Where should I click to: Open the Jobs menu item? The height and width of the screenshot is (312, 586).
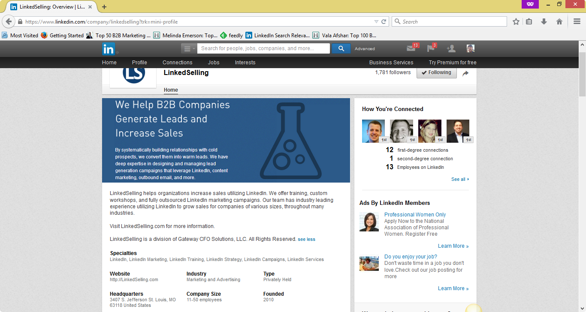(214, 63)
